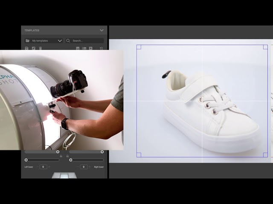Decrease the Right lower value with minus
Screen dimensions: 273x204
coord(78,167)
